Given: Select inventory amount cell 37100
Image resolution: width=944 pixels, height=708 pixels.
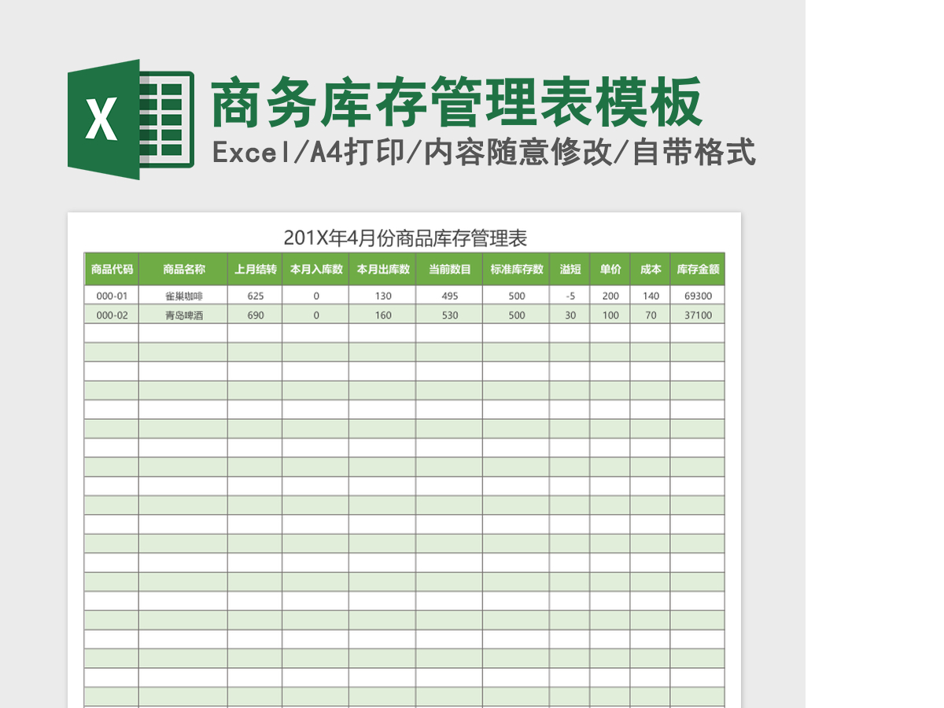Looking at the screenshot, I should [x=698, y=315].
